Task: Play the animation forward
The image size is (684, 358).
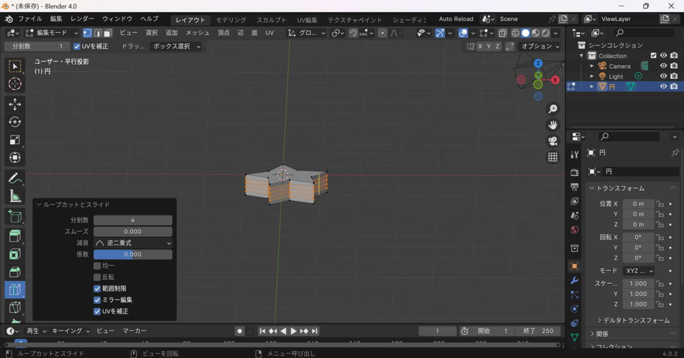Action: (294, 331)
